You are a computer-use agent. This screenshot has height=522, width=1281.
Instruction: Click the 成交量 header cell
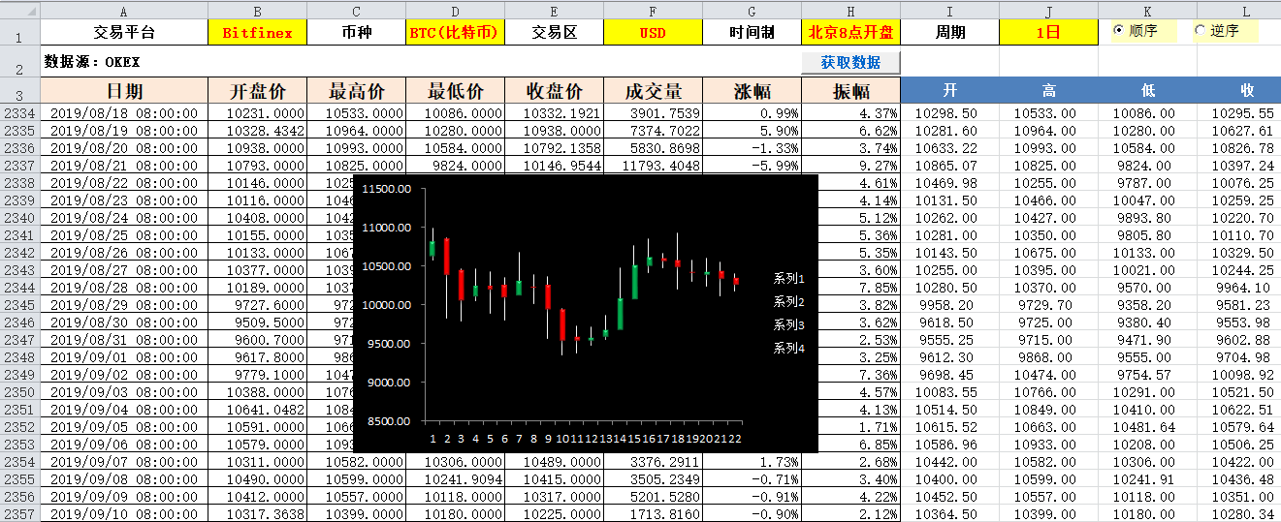pos(653,91)
